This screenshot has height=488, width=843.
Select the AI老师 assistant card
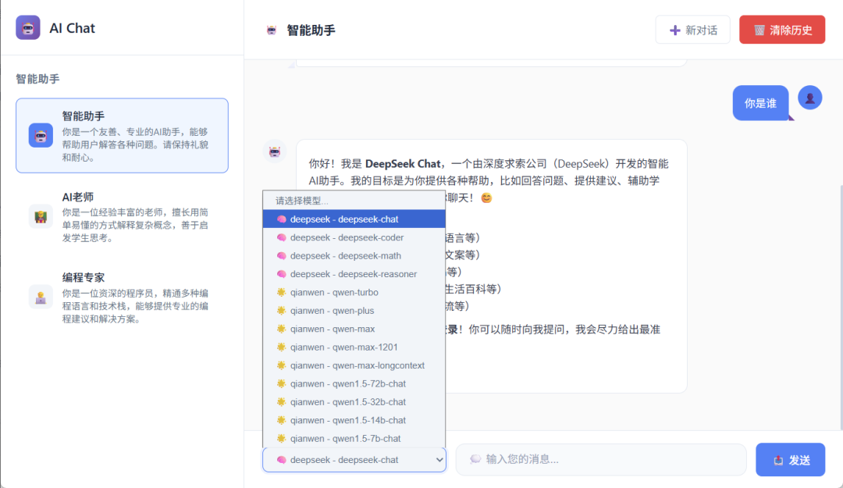click(122, 216)
